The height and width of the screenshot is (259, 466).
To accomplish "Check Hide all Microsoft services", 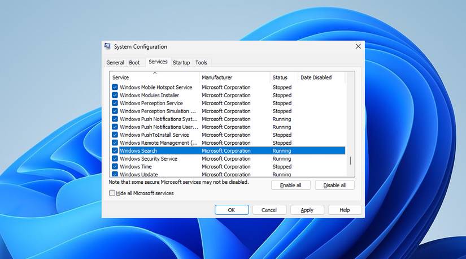I will [112, 193].
